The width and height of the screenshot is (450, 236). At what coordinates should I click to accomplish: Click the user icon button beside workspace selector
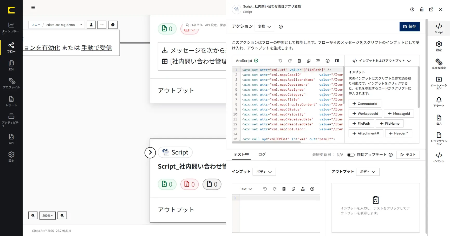[91, 25]
